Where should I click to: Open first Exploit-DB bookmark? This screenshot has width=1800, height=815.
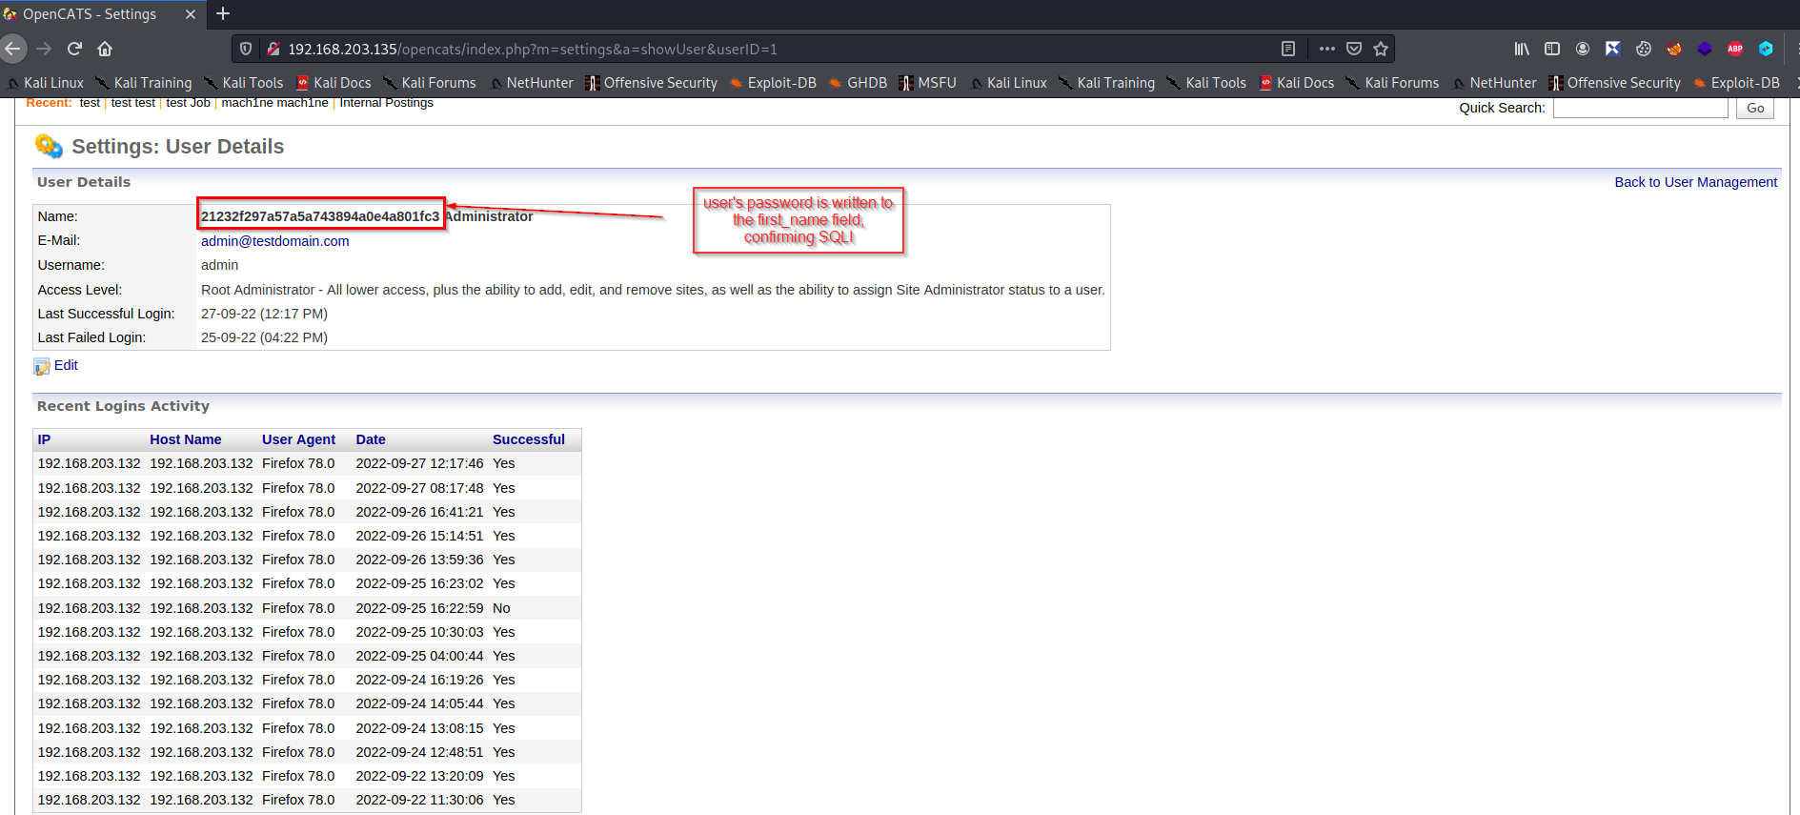773,83
